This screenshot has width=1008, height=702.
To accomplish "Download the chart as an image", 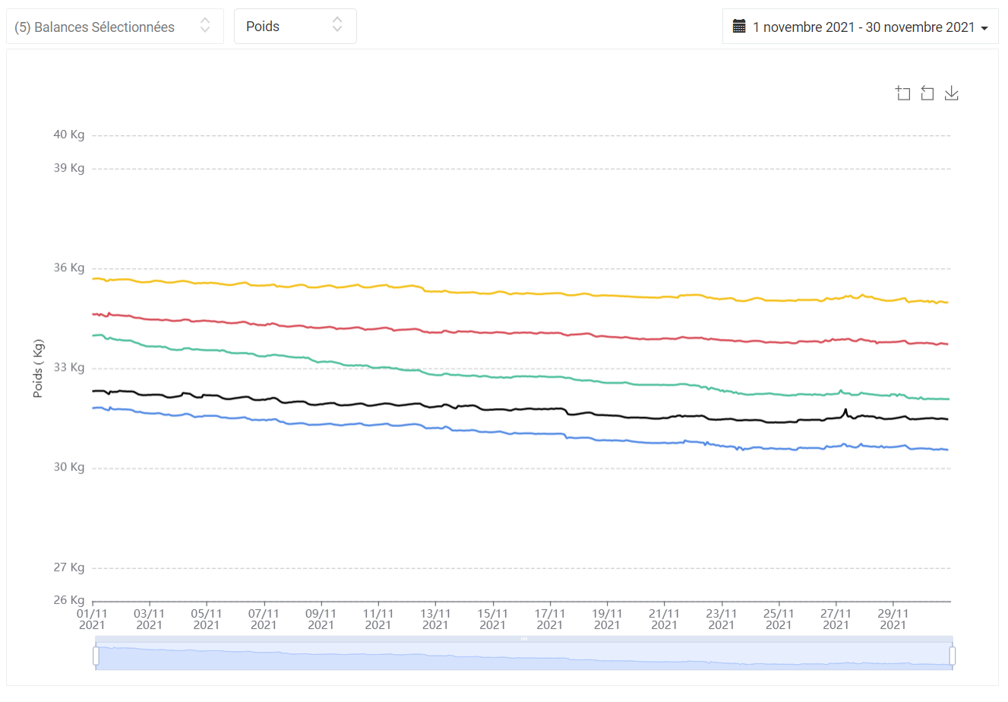I will point(951,93).
